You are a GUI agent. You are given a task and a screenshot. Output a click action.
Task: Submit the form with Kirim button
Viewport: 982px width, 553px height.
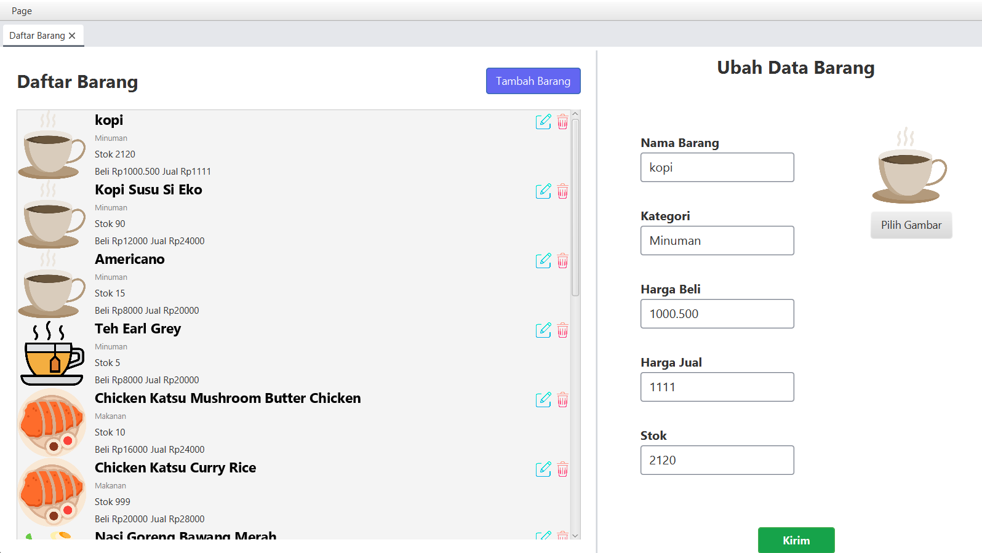click(796, 540)
